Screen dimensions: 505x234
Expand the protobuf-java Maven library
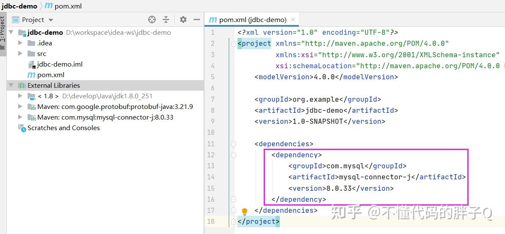(x=20, y=107)
